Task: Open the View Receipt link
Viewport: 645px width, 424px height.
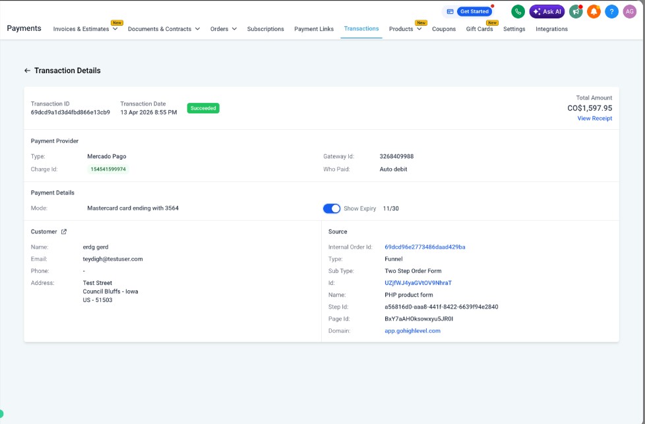Action: click(594, 119)
